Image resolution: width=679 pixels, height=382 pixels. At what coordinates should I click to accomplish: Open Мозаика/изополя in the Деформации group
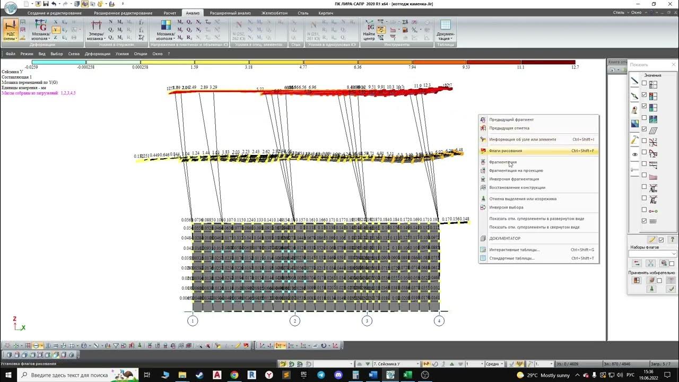[x=40, y=31]
